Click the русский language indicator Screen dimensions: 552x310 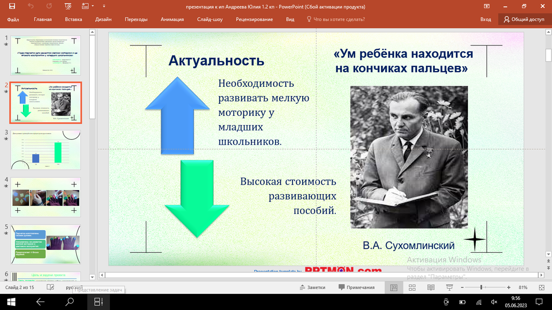75,287
